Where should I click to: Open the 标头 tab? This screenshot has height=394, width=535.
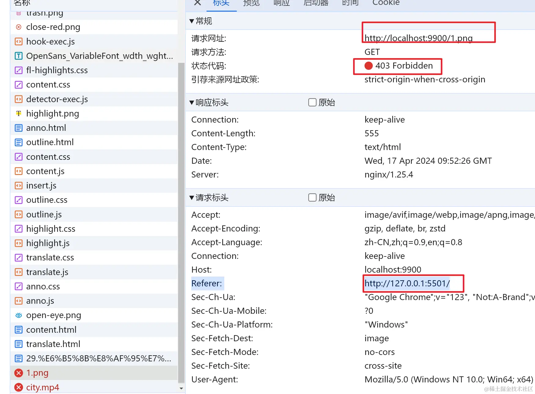pyautogui.click(x=221, y=3)
